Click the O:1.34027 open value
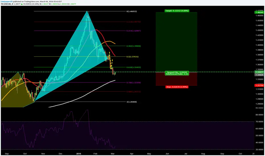The width and height of the screenshot is (265, 156). 44,4
